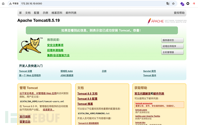The image size is (198, 125).
Task: Open the translate page icon in address bar
Action: [168, 4]
